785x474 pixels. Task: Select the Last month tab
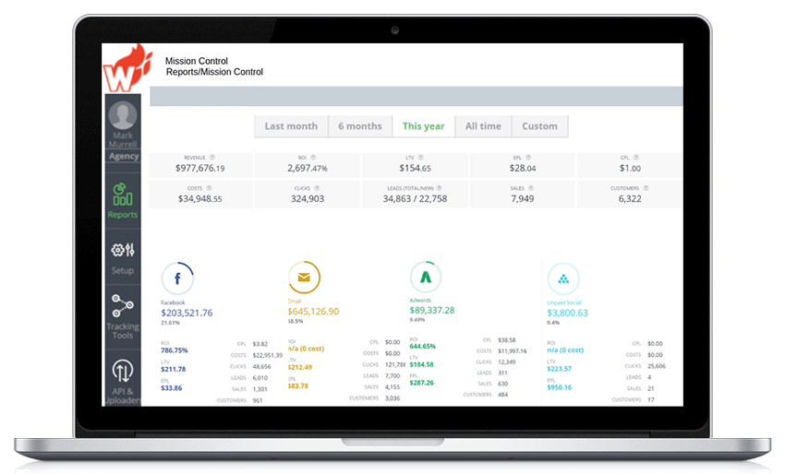pyautogui.click(x=291, y=126)
